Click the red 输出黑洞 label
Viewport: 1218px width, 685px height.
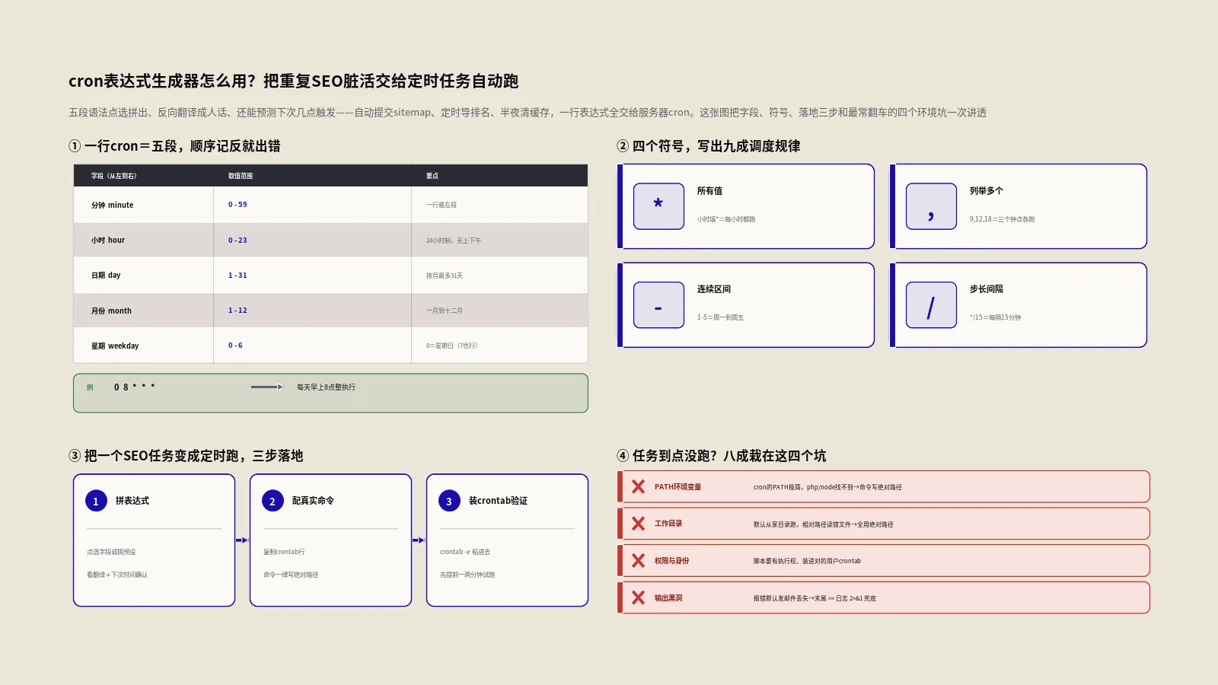pyautogui.click(x=668, y=598)
